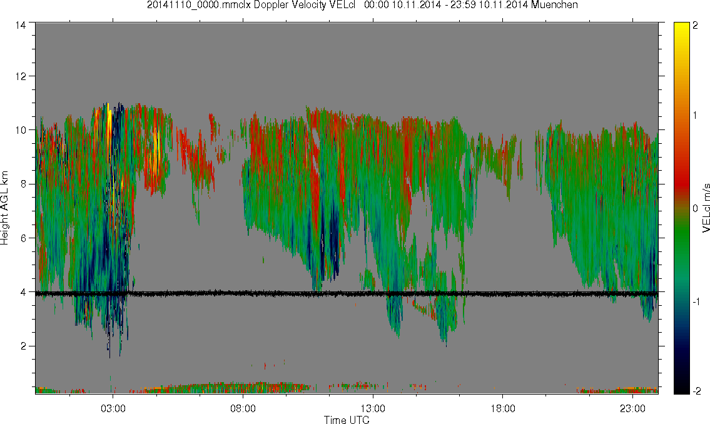
Task: Click the height axis label 10
Action: (20, 130)
